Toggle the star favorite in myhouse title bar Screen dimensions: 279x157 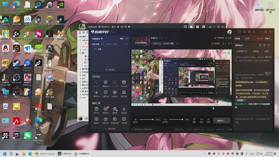point(118,27)
